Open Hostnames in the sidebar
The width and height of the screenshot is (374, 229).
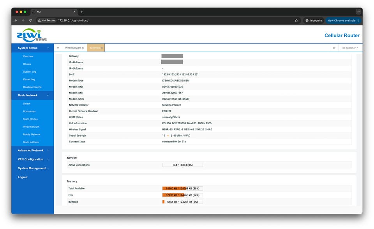(29, 111)
